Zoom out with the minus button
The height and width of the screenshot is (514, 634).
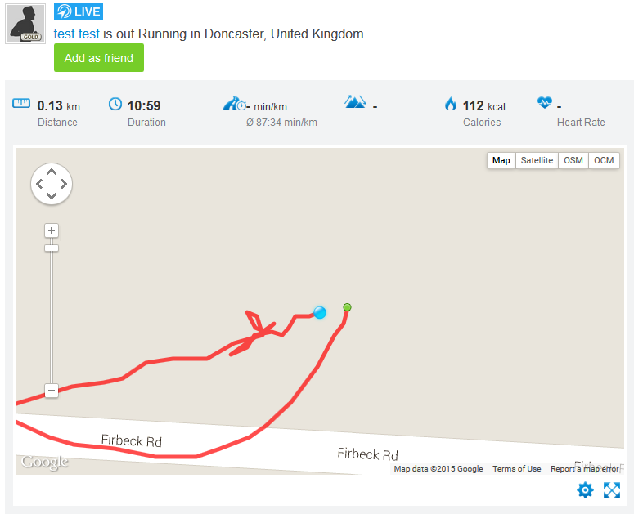[x=52, y=391]
